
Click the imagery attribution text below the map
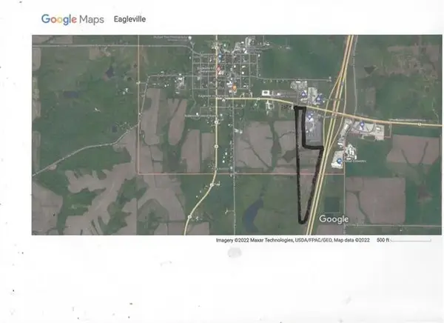coord(293,240)
